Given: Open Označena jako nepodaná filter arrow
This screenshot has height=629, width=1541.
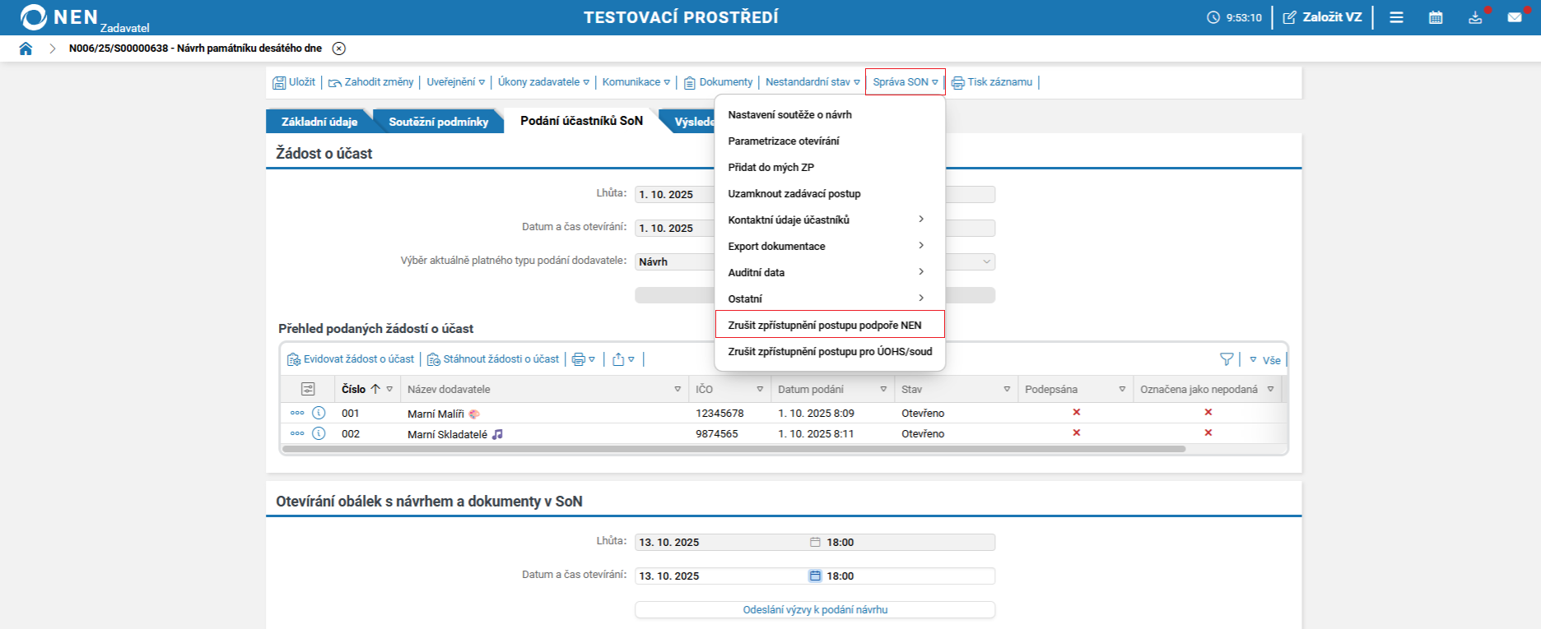Looking at the screenshot, I should point(1270,389).
